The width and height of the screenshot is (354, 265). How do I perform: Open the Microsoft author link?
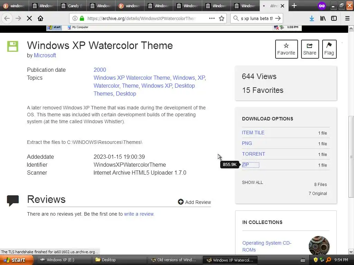click(x=45, y=55)
